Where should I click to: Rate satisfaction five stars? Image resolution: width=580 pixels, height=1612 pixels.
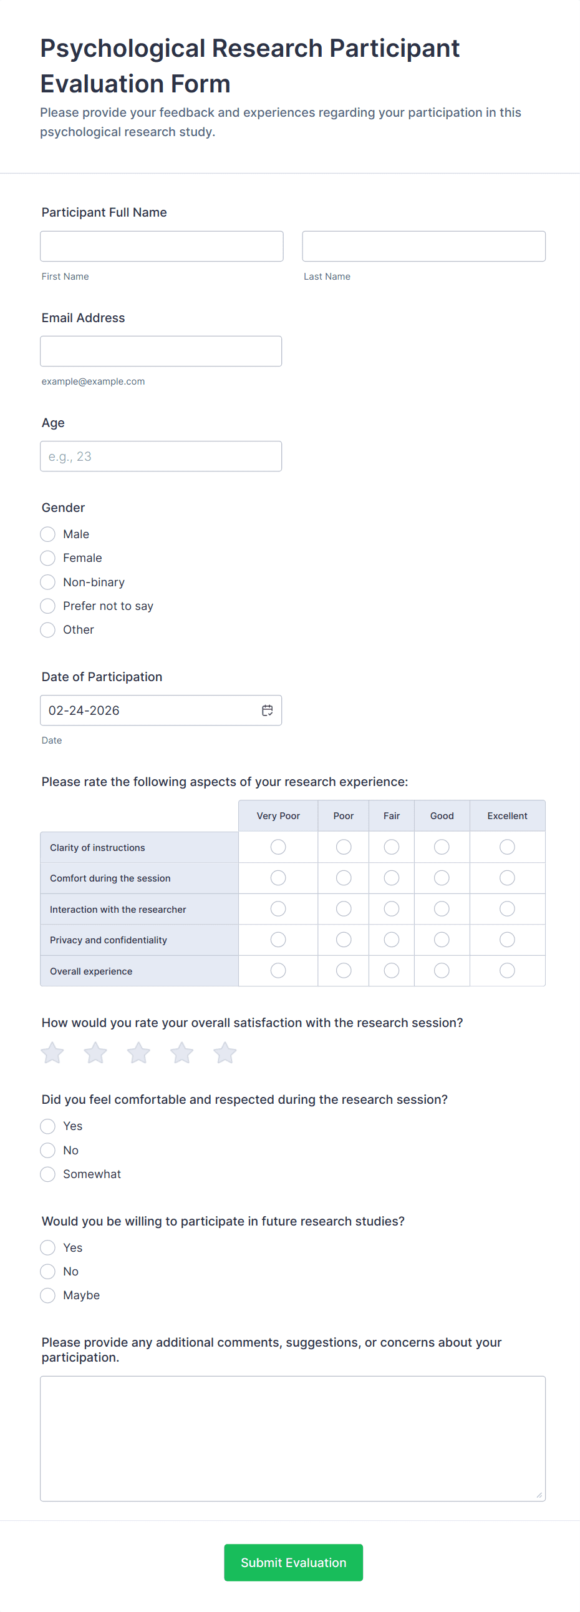[x=225, y=1053]
